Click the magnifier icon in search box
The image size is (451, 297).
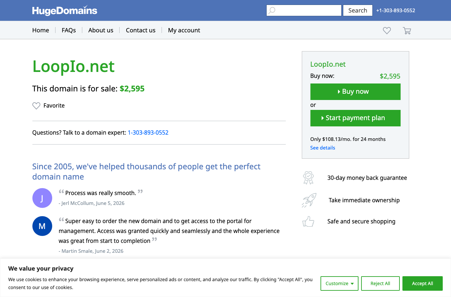pyautogui.click(x=272, y=11)
